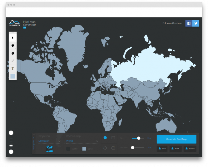Choose the paint bucket fill tool
The width and height of the screenshot is (208, 167).
[x=13, y=45]
